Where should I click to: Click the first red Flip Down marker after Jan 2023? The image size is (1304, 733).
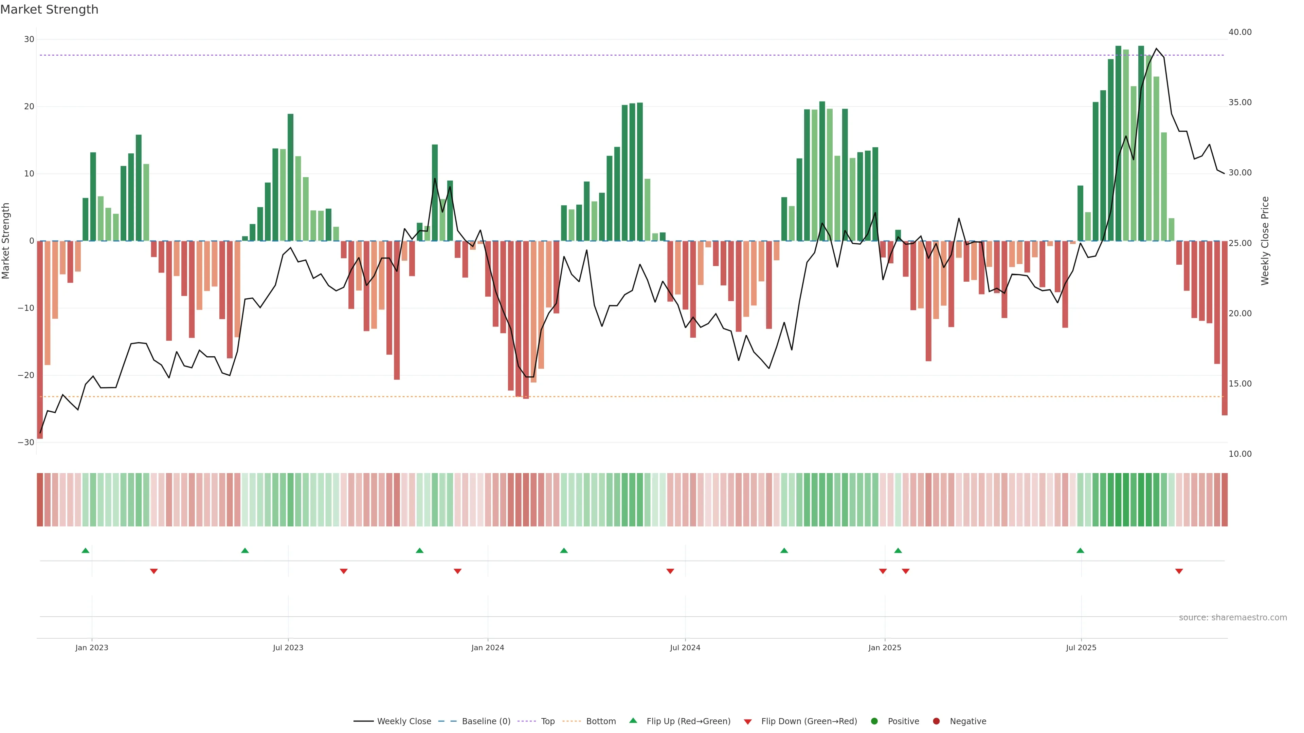coord(154,571)
